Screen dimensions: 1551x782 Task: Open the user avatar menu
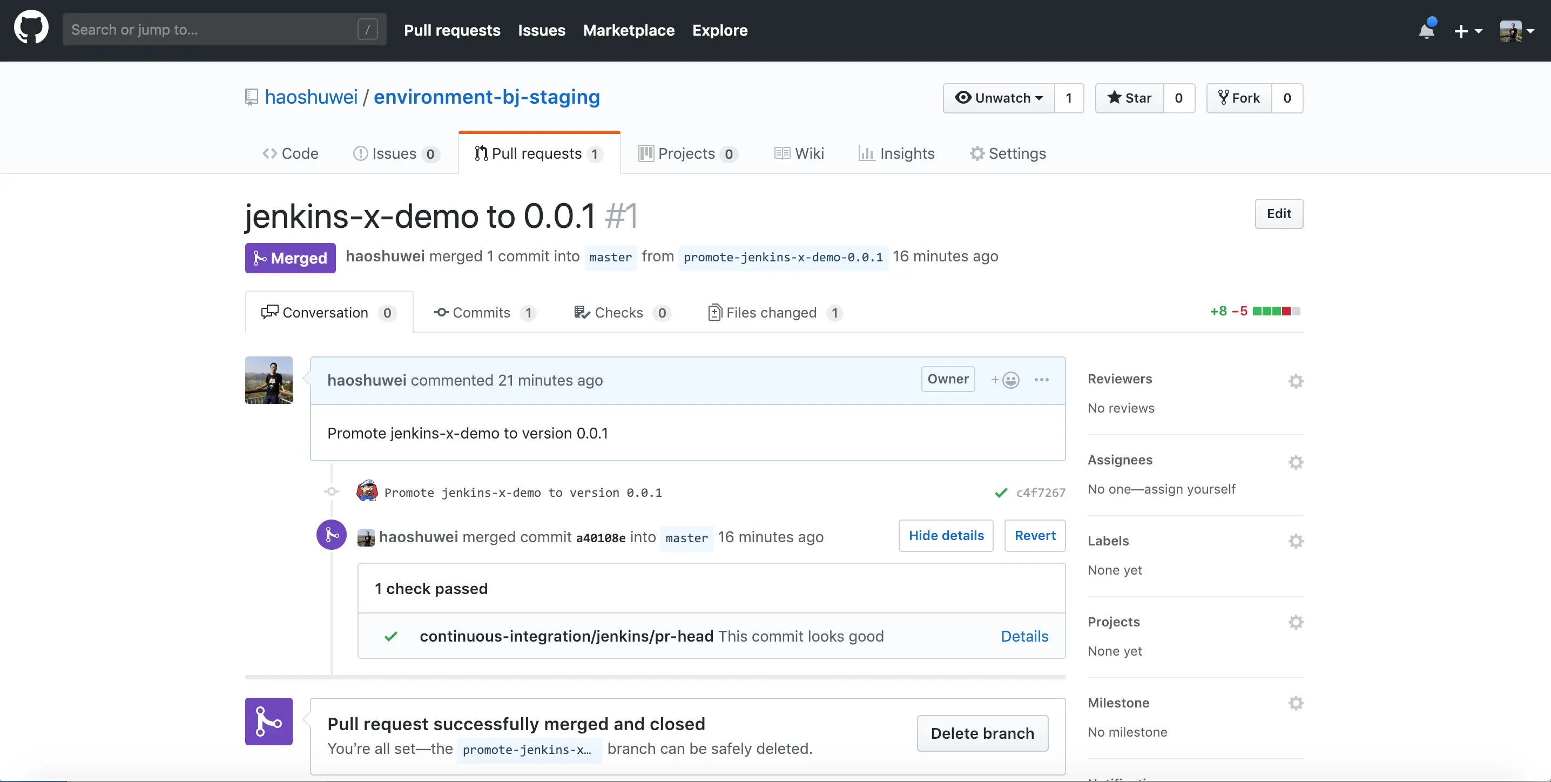tap(1515, 31)
